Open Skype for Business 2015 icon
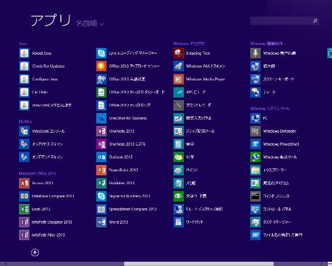This screenshot has width=332, height=266. point(101,196)
